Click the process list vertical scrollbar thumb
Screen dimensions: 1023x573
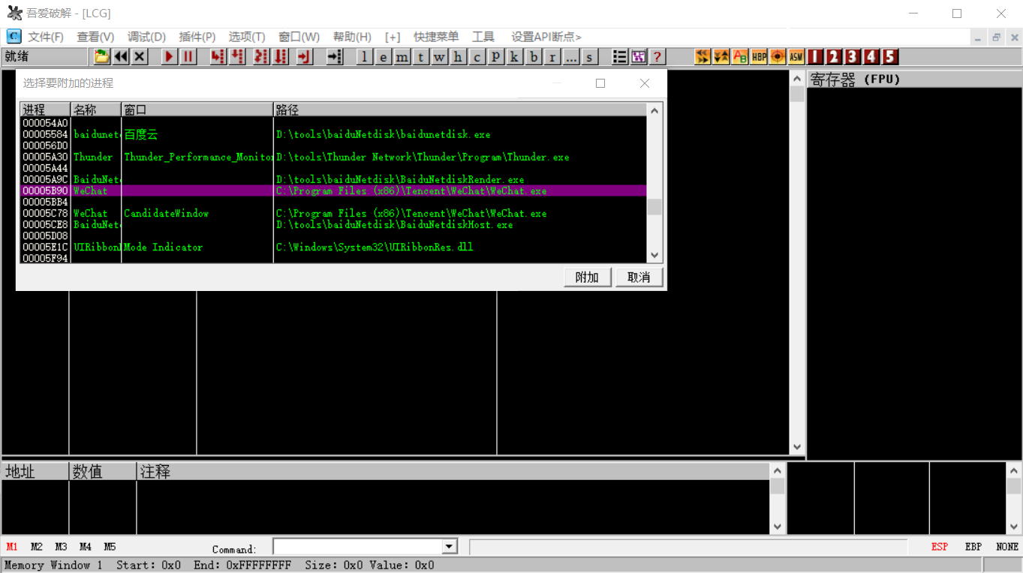pos(654,207)
